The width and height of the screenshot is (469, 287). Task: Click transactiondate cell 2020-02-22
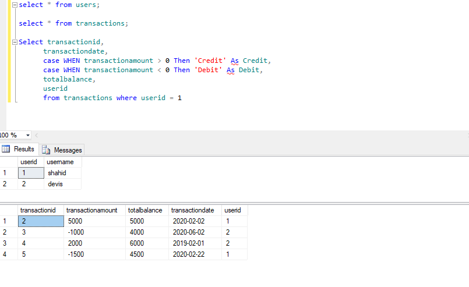[195, 254]
